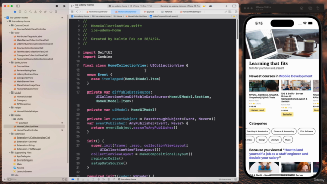Image resolution: width=327 pixels, height=184 pixels.
Task: Click the plus Library button
Action: coord(226,6)
